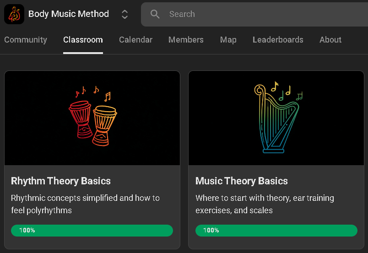Click the Rhythm Theory course description text
368x253 pixels.
point(85,204)
